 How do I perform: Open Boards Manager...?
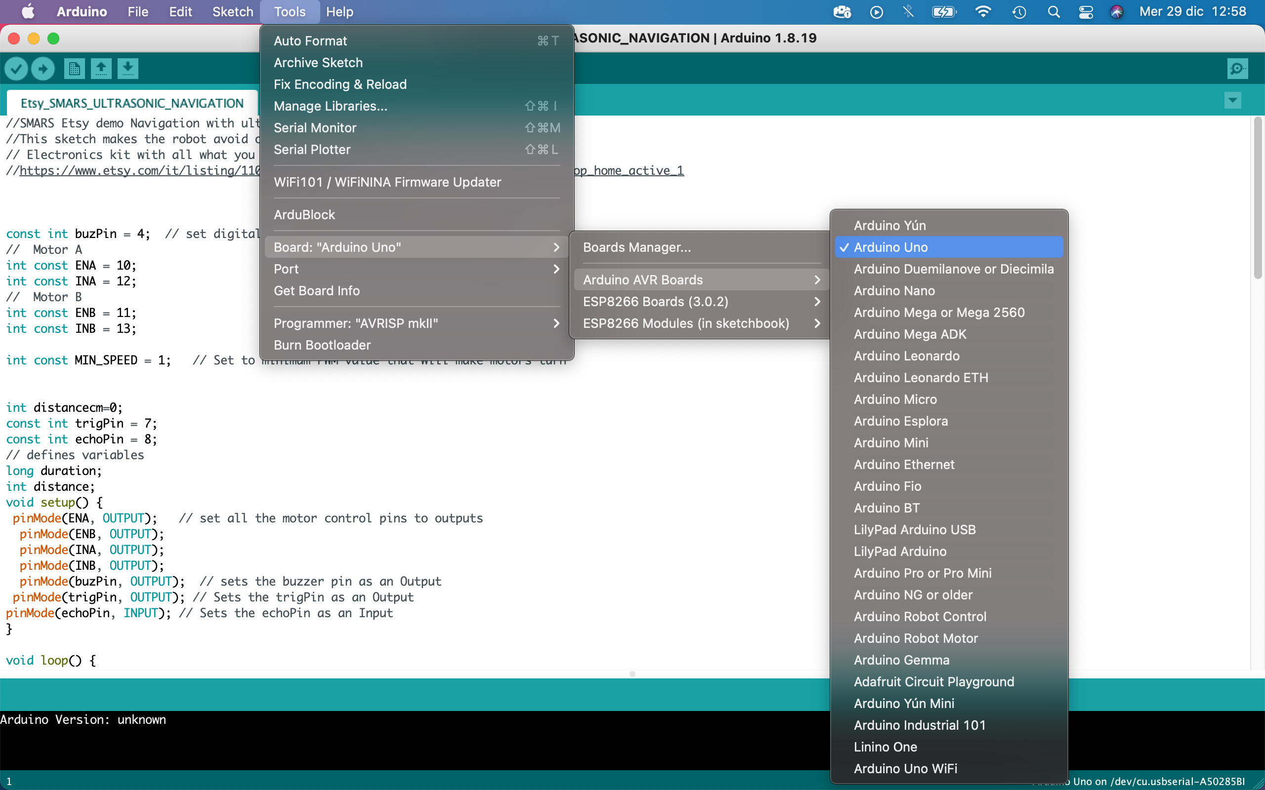point(701,247)
